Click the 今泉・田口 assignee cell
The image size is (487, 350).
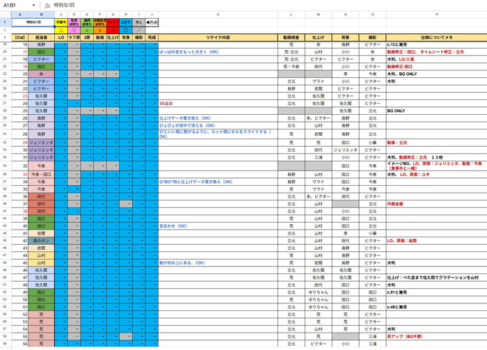tap(41, 175)
